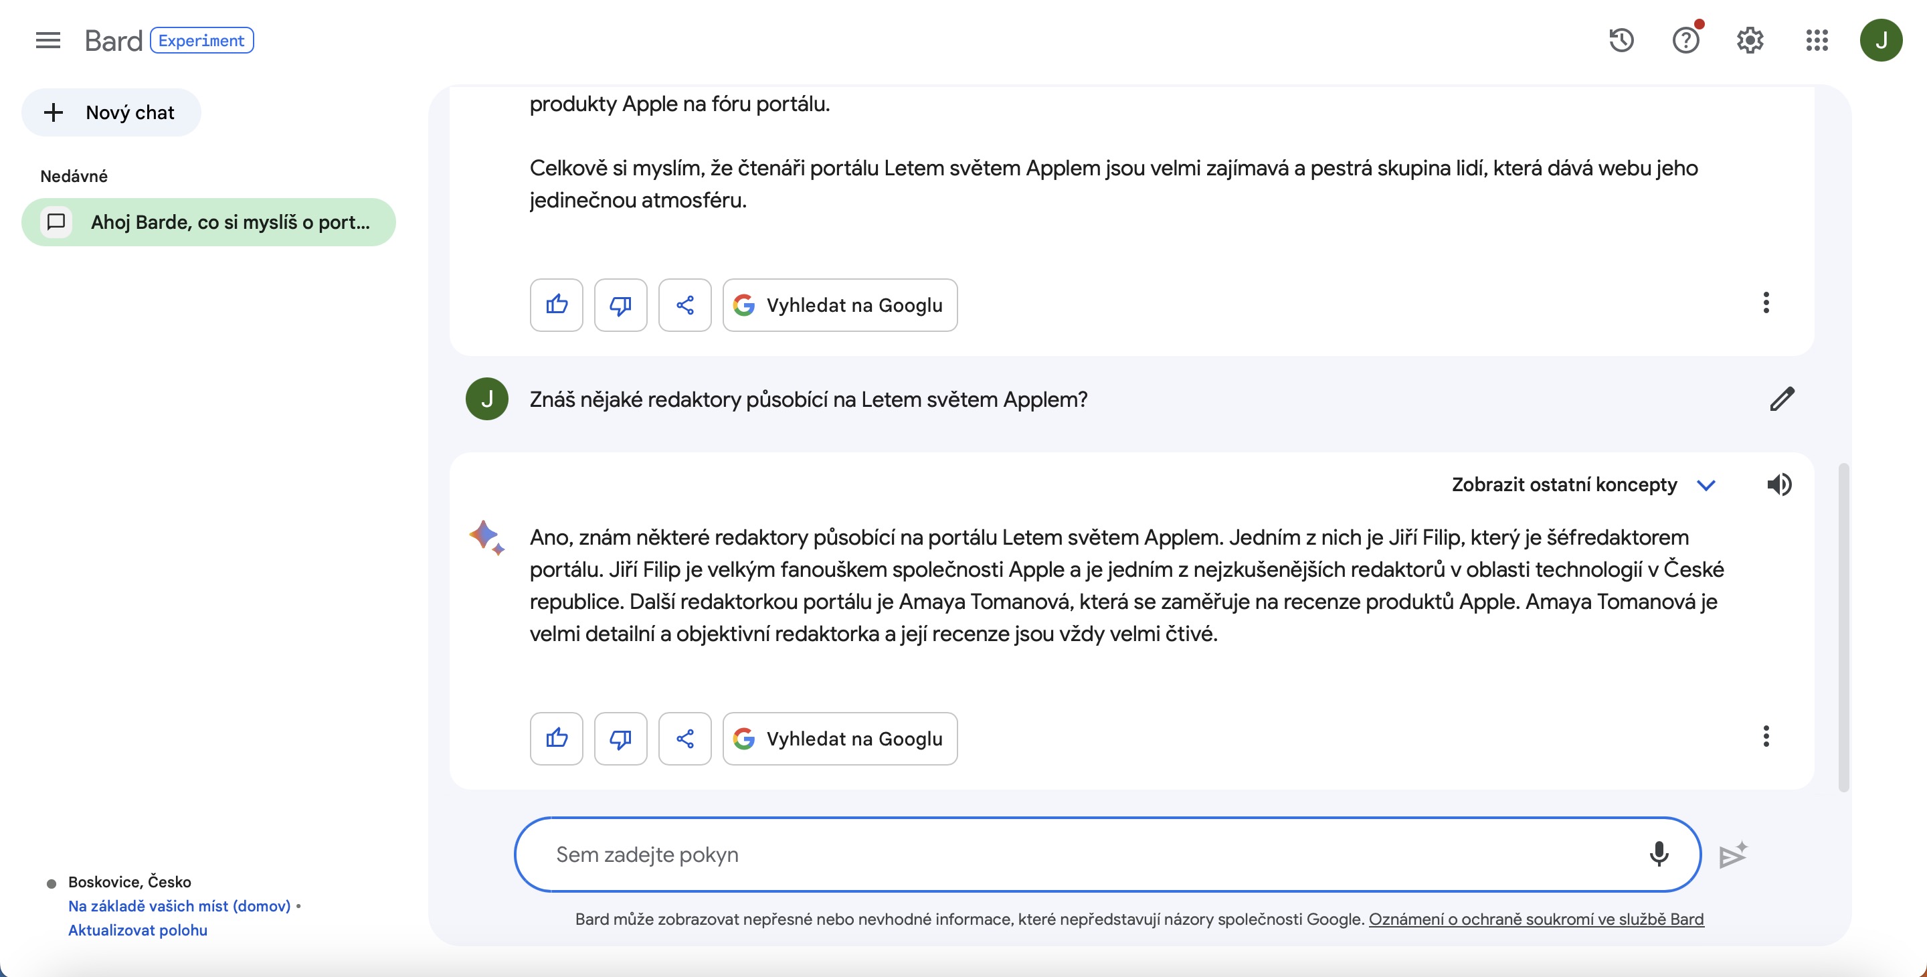Edit the prompt with pencil icon
The height and width of the screenshot is (977, 1927).
1782,399
